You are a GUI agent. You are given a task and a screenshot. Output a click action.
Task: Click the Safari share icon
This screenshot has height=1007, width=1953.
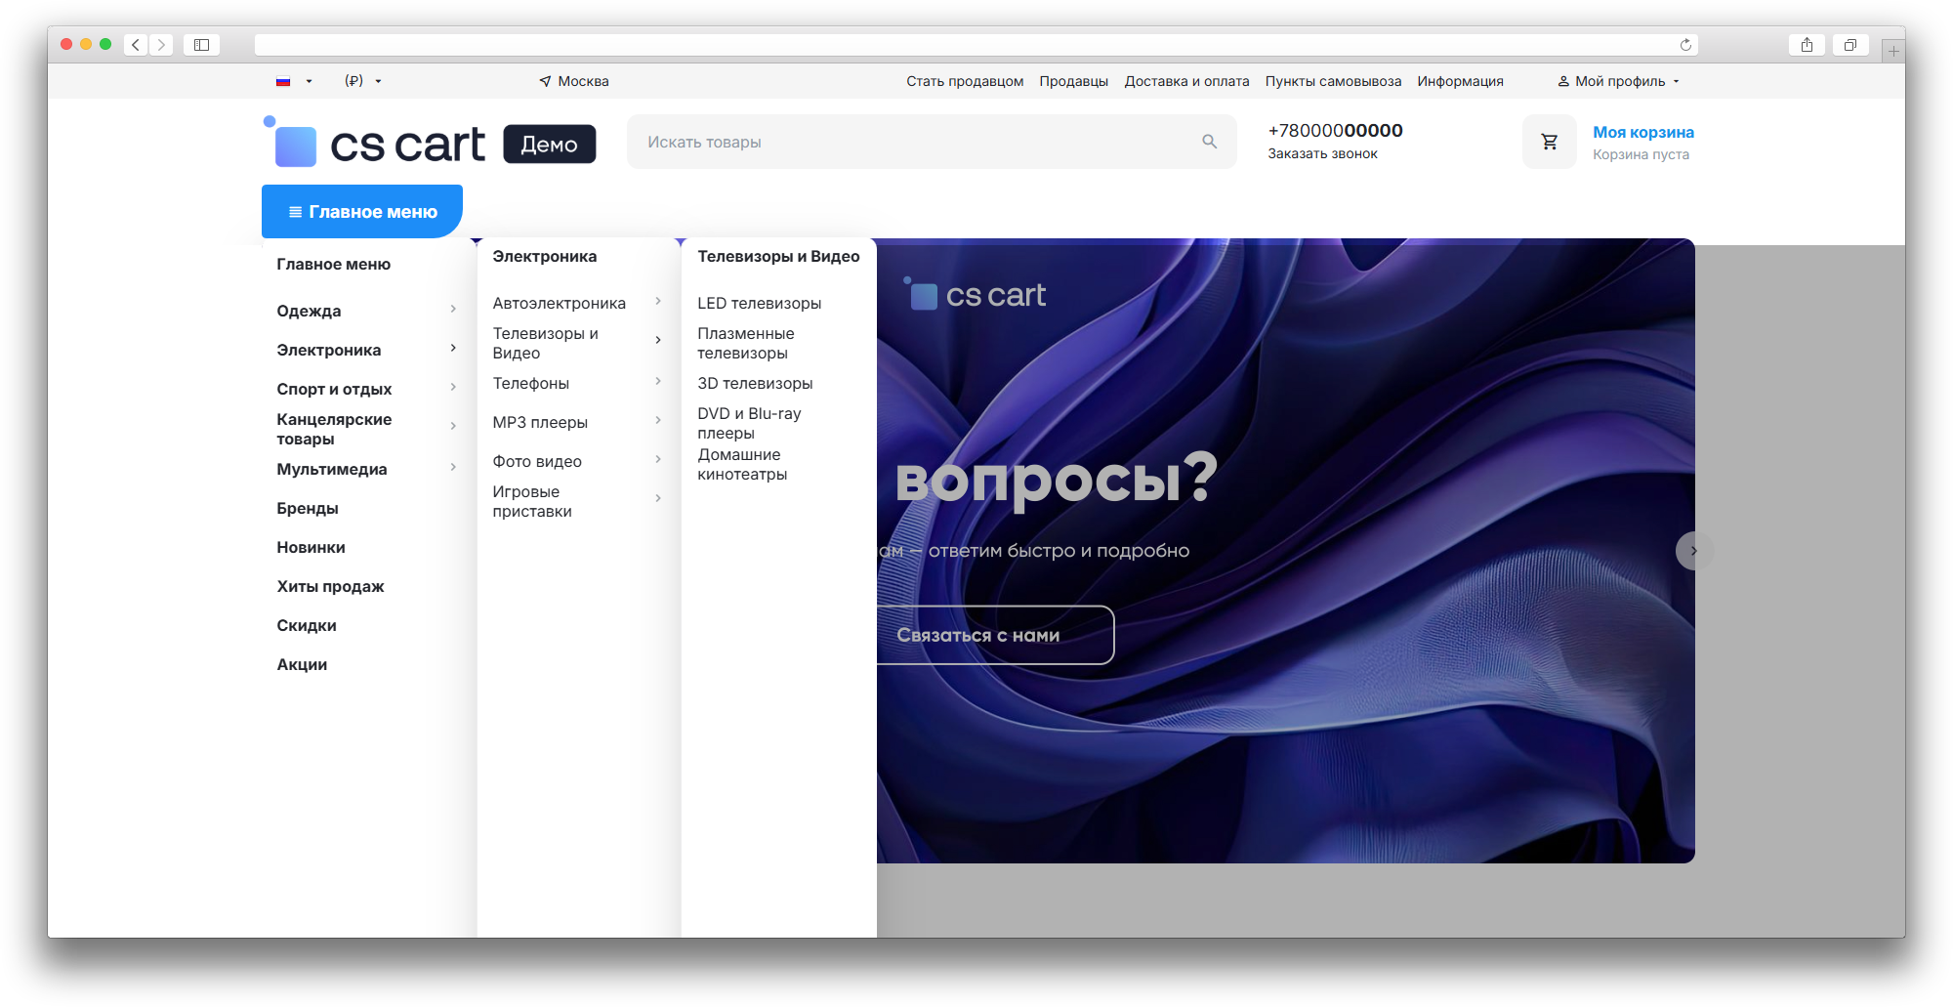(x=1807, y=45)
